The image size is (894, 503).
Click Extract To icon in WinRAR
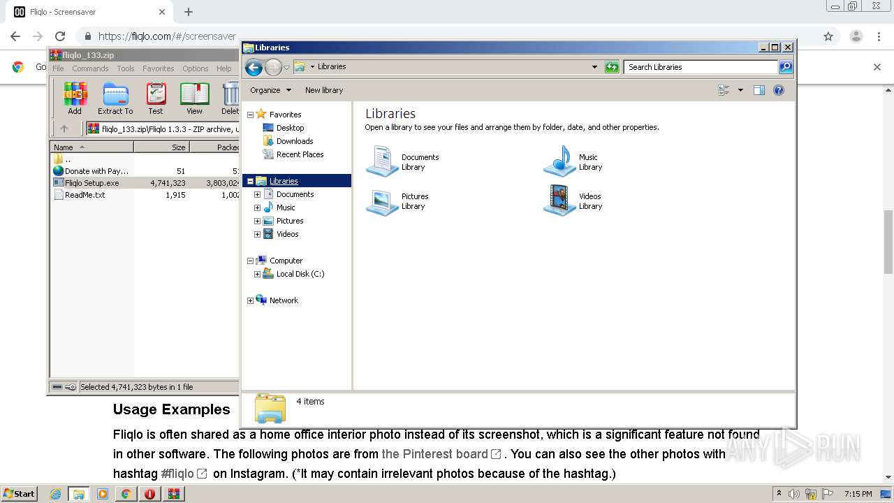tap(115, 98)
